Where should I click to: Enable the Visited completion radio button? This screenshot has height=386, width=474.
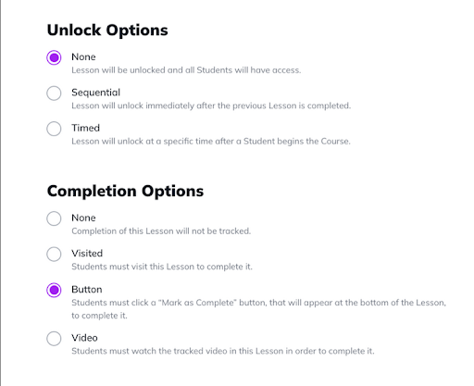tap(54, 254)
